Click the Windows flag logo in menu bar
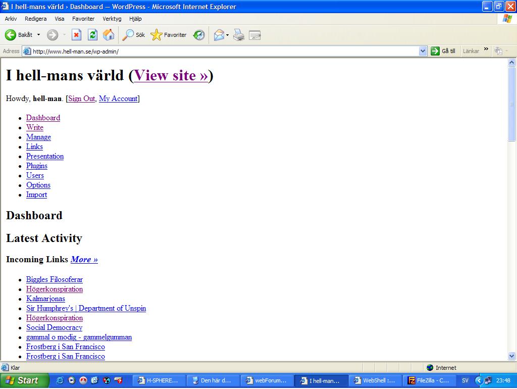Screen dimensions: 517x389 pos(507,19)
